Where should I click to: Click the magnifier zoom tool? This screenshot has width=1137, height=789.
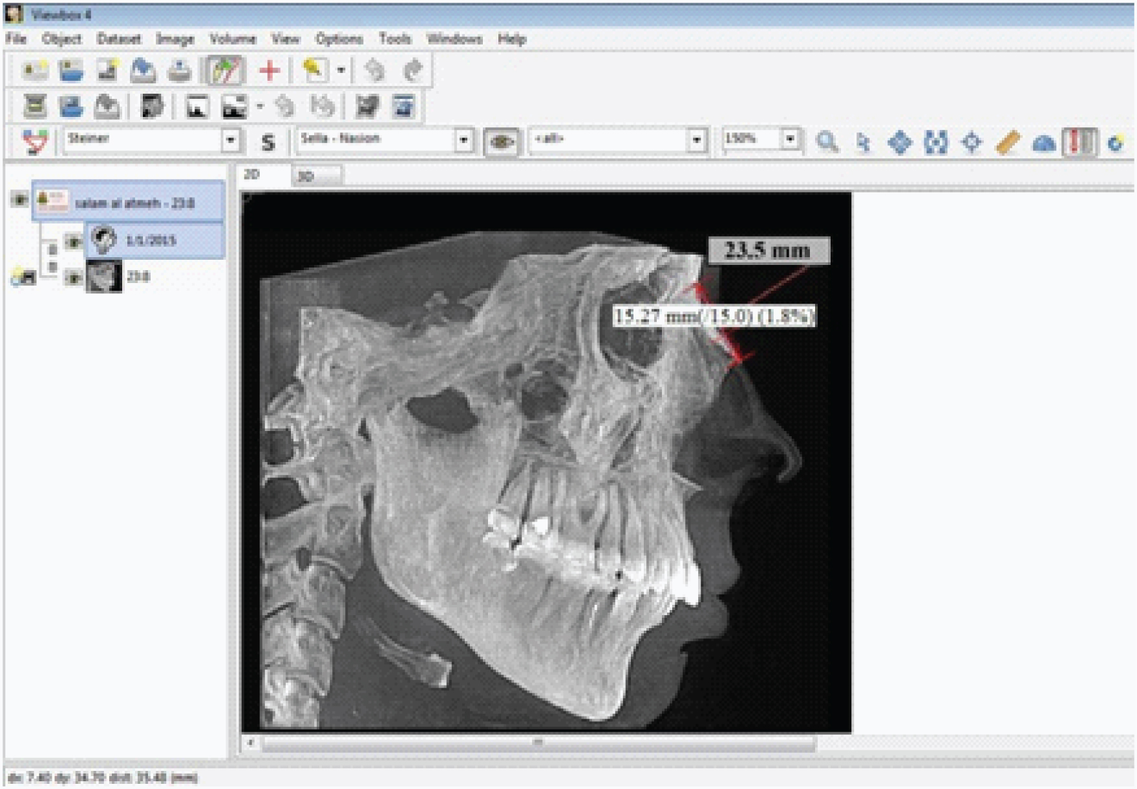pyautogui.click(x=827, y=142)
